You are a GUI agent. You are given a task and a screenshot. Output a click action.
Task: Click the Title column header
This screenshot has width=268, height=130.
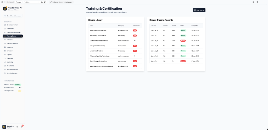tap(91, 26)
